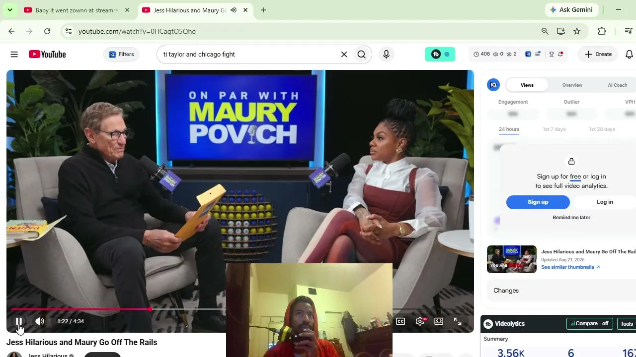The height and width of the screenshot is (357, 636).
Task: Switch to the 'Baby it went zown' tab
Action: click(x=77, y=10)
